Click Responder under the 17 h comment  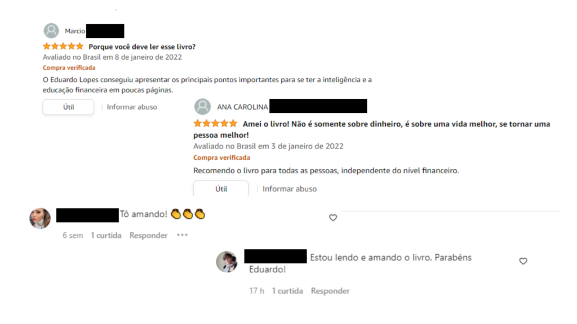coord(330,291)
